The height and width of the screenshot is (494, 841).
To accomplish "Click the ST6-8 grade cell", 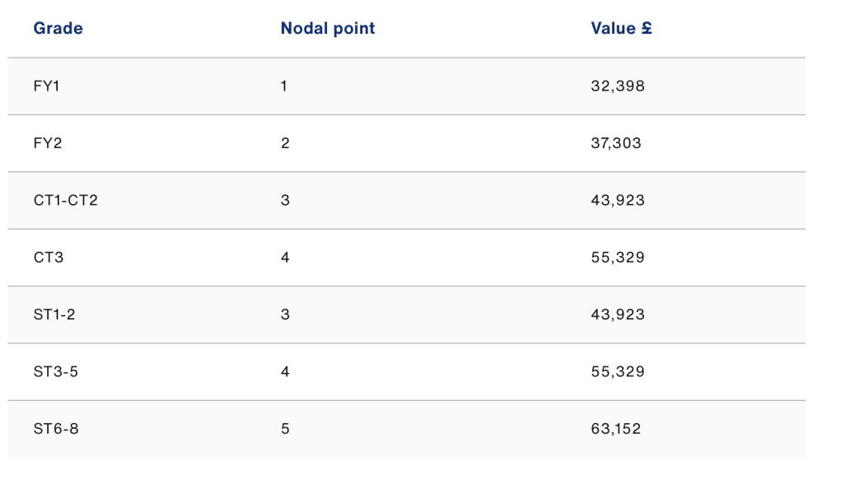I will tap(56, 429).
